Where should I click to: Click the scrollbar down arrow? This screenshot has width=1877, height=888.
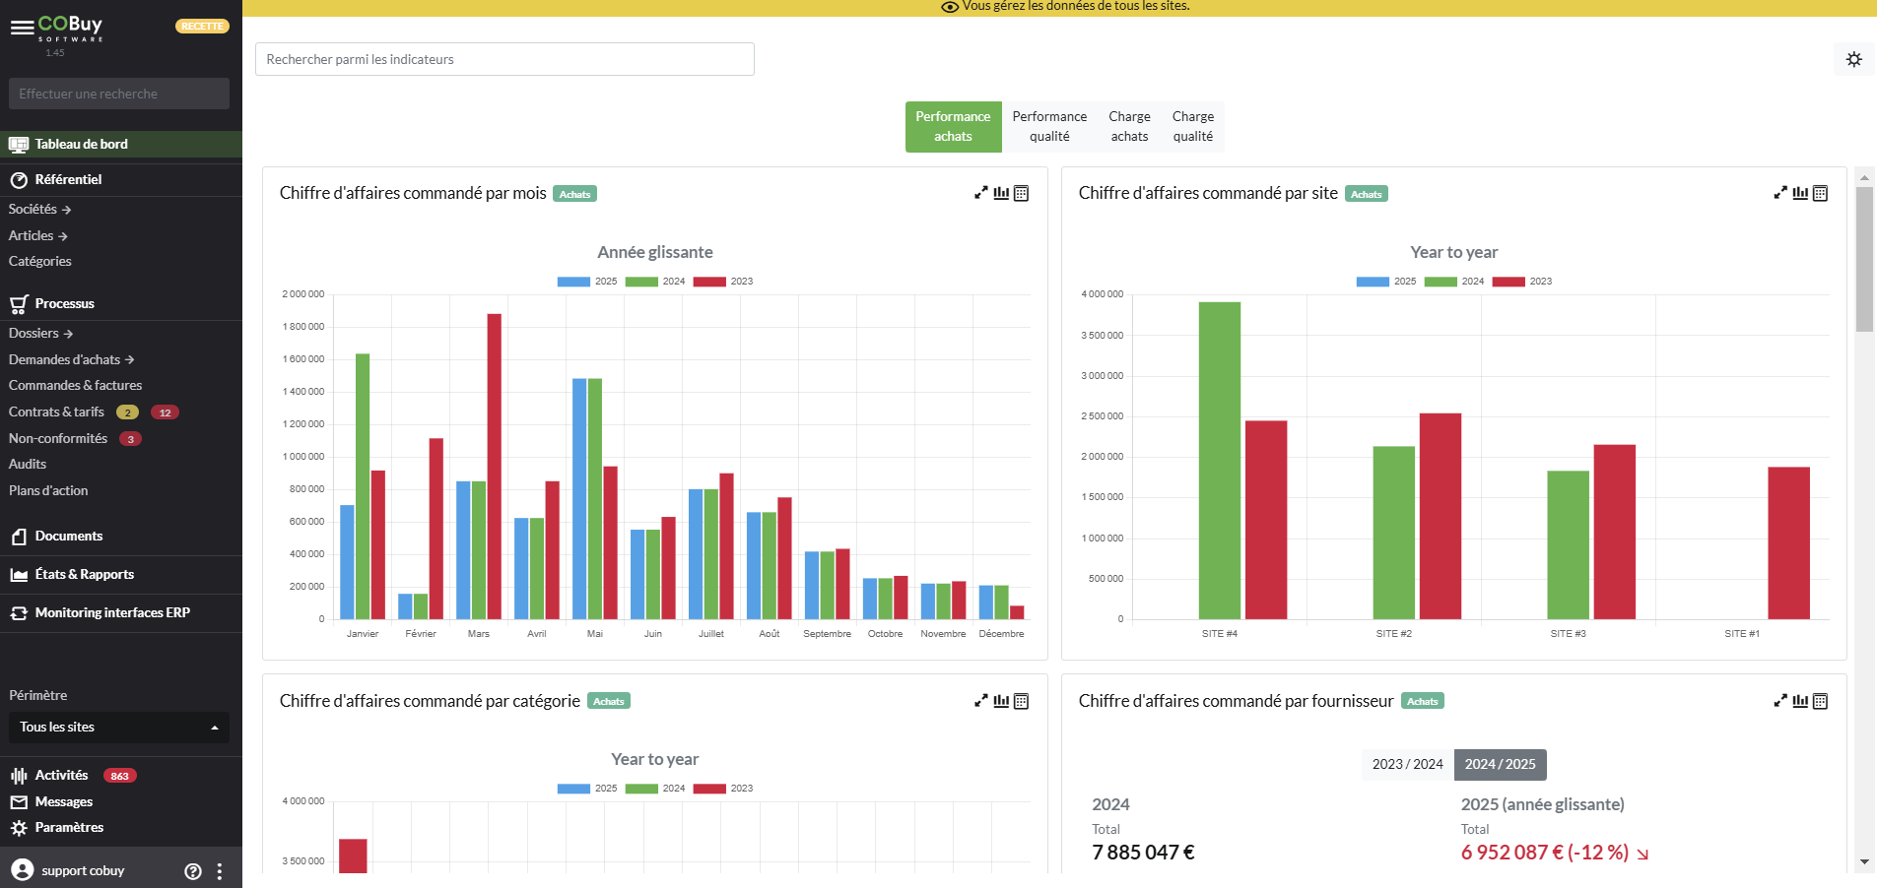coord(1864,862)
